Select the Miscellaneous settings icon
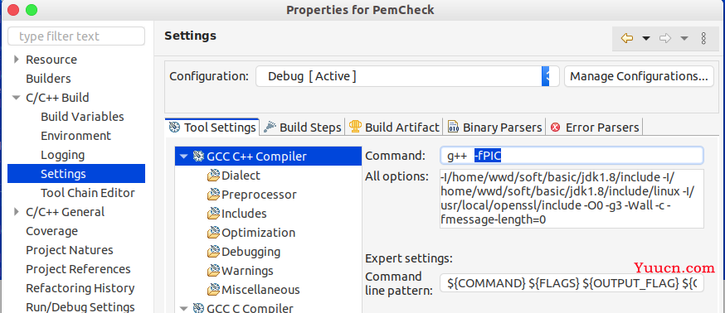 (213, 290)
